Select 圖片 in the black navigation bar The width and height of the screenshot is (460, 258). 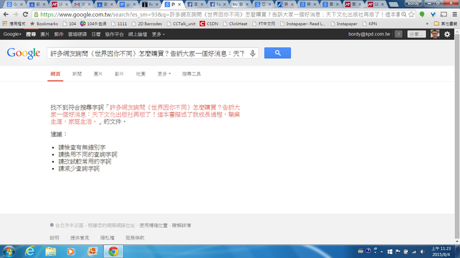coord(45,34)
